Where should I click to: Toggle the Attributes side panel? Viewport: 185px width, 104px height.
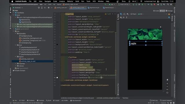pyautogui.click(x=172, y=18)
